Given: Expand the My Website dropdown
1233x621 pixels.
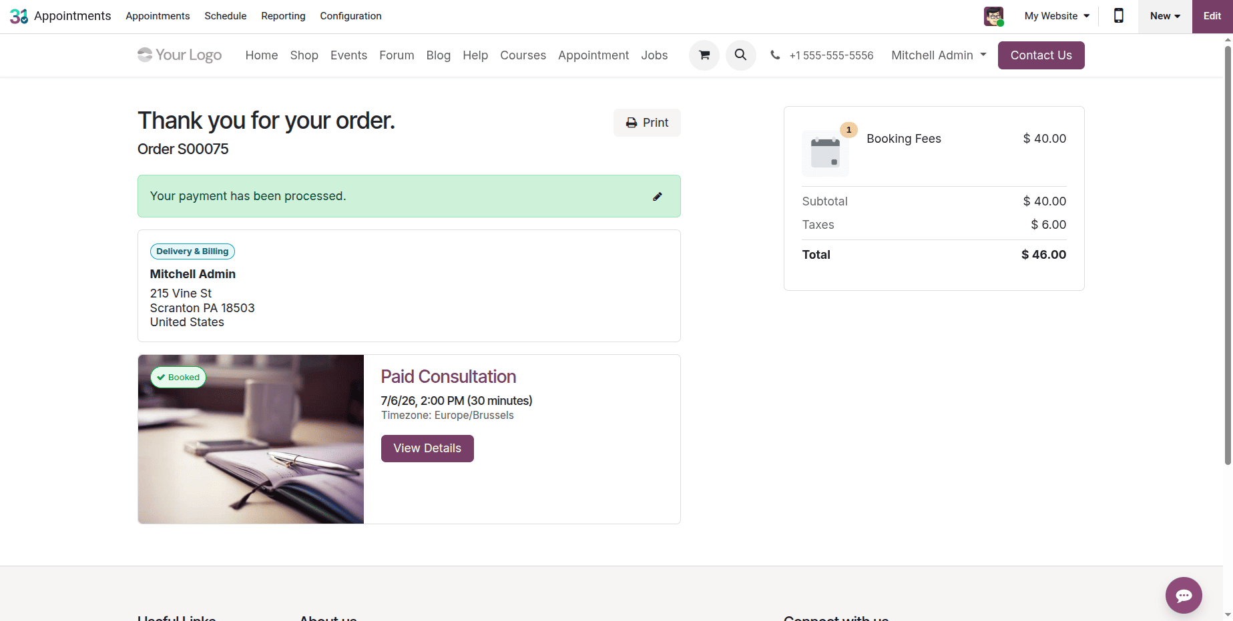Looking at the screenshot, I should pos(1057,16).
